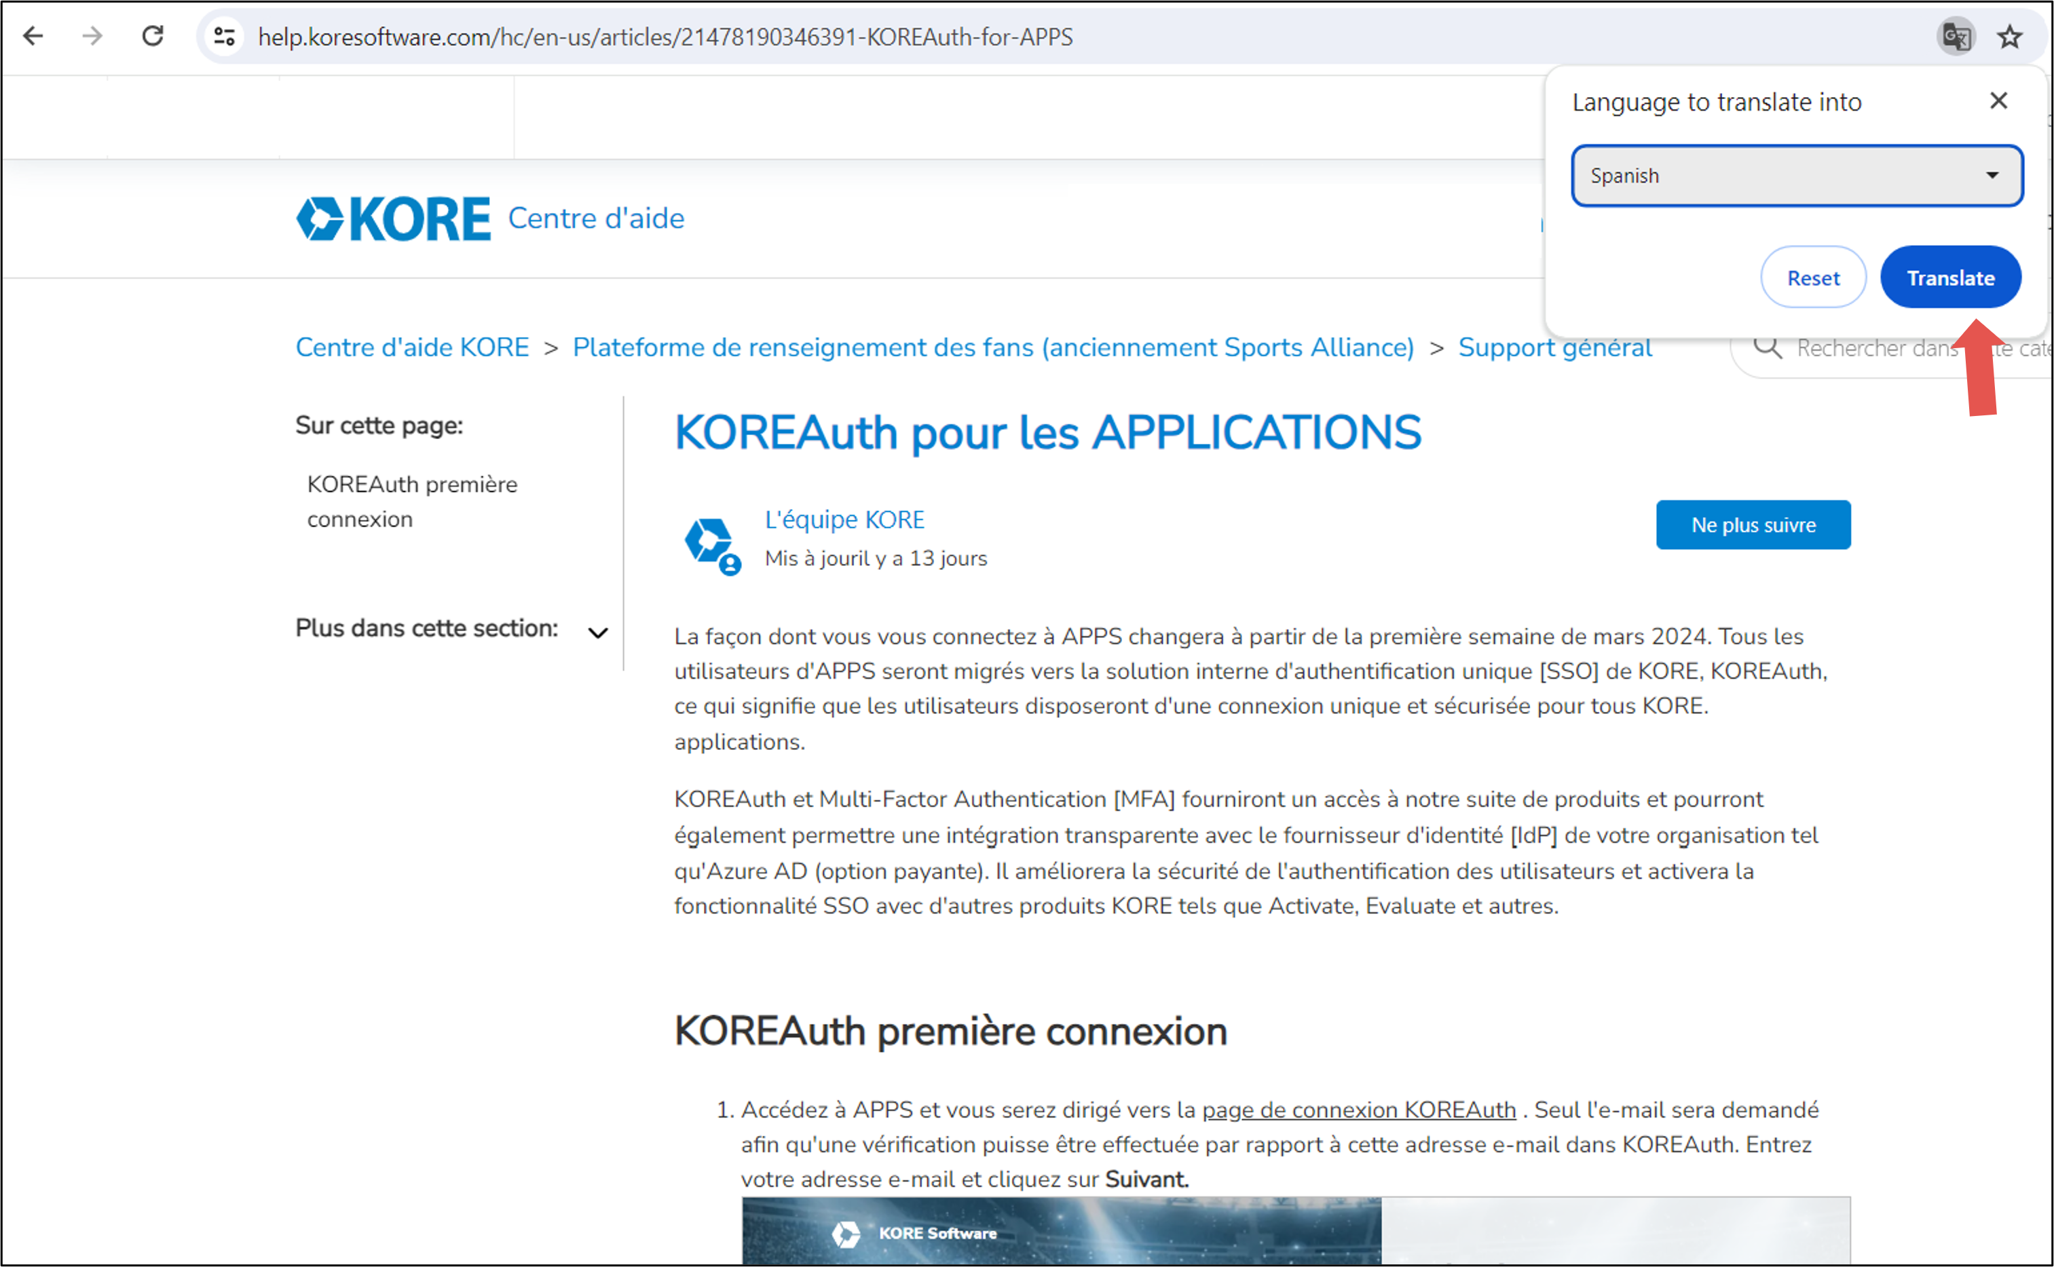Click the Google Translate icon

(x=1957, y=36)
